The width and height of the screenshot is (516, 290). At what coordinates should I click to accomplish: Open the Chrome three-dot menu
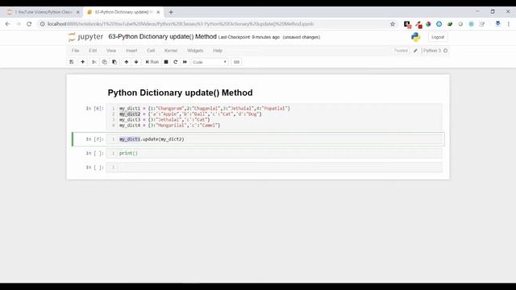point(509,24)
